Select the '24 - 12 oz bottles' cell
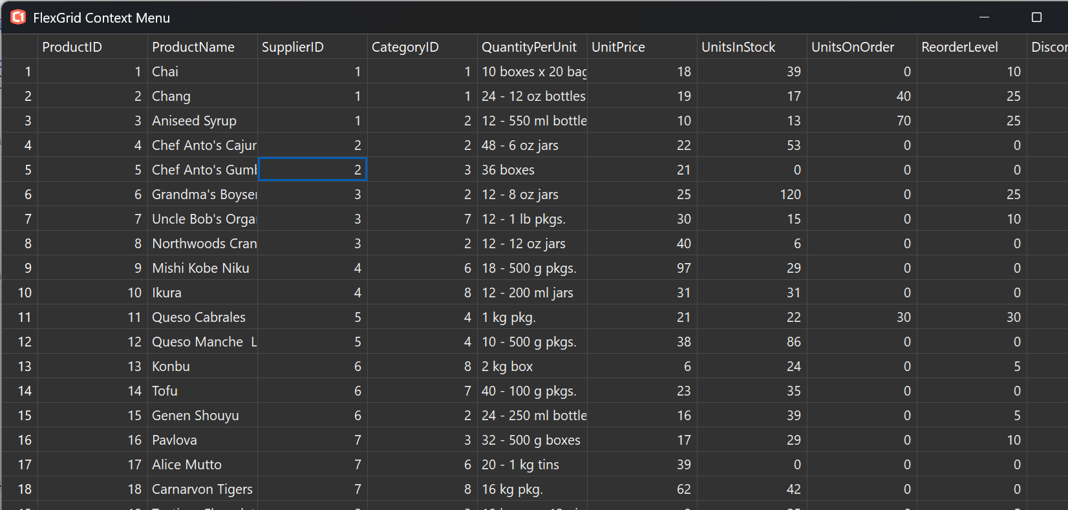The height and width of the screenshot is (510, 1068). pyautogui.click(x=533, y=96)
